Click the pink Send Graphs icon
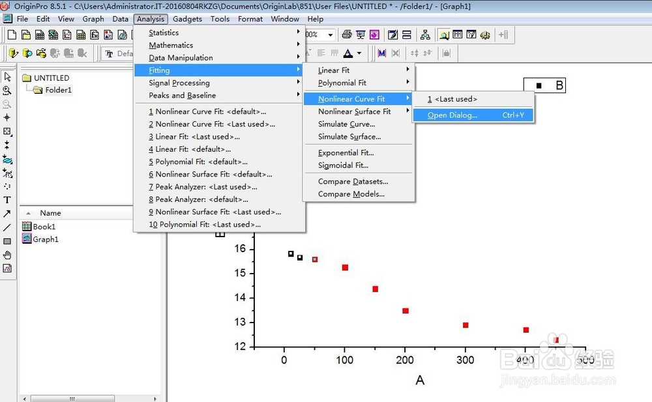Screen dimensions: 652x402 (374, 35)
